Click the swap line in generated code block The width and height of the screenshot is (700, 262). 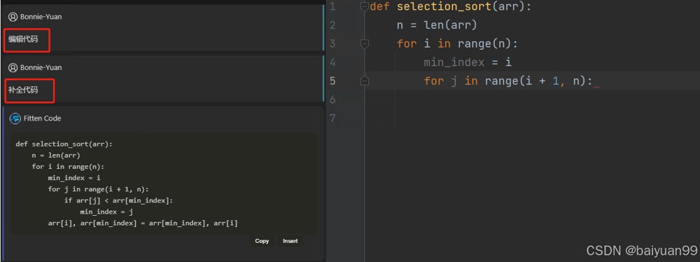point(142,223)
